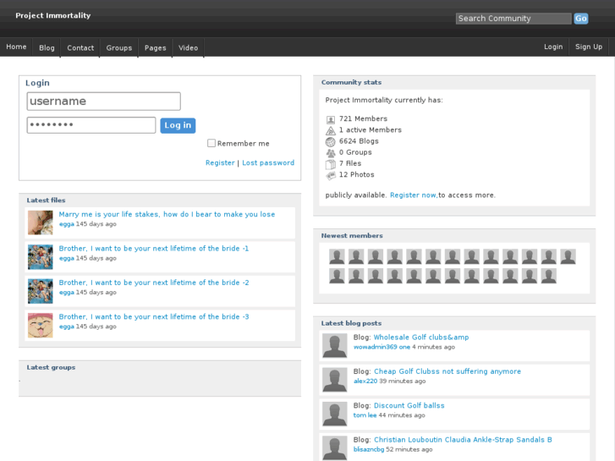
Task: Click the Photos icon in Community stats
Action: point(331,175)
